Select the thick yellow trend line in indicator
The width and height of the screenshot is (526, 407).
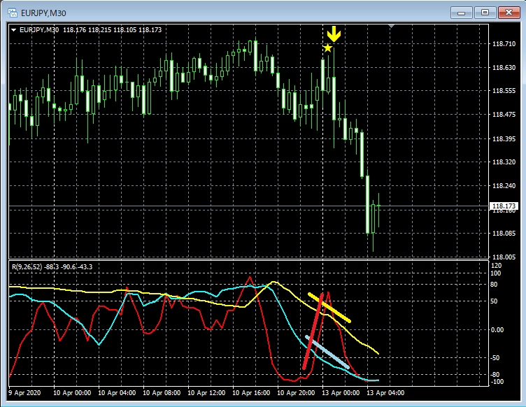(329, 308)
